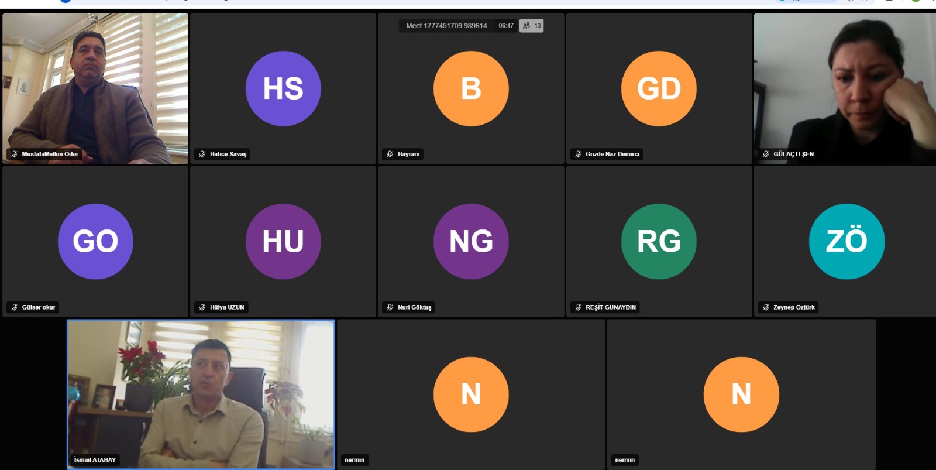Click muted mic icon beside Hatice Savaş

(x=202, y=154)
